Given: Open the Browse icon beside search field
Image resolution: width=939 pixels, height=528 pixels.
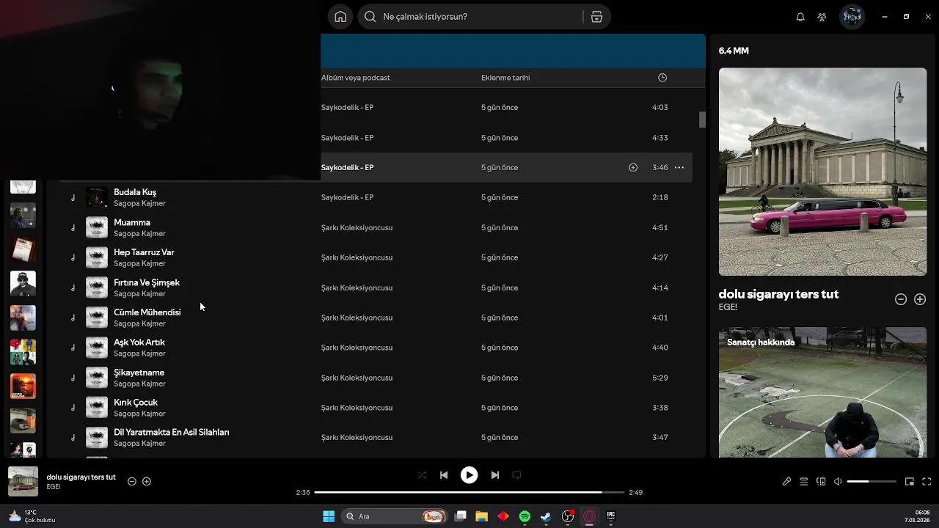Looking at the screenshot, I should coord(596,17).
